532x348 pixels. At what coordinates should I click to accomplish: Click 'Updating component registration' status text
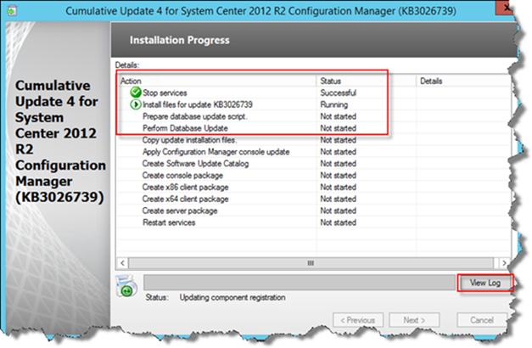(x=232, y=298)
